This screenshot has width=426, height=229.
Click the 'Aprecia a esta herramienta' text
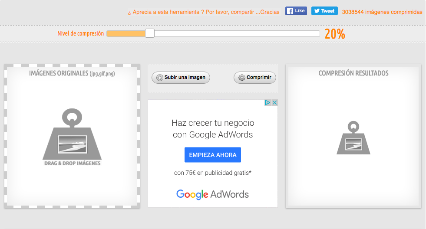204,12
